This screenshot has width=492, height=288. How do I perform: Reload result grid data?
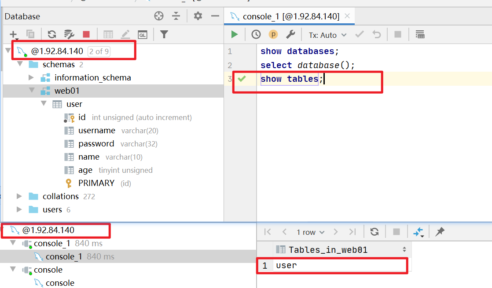coord(375,232)
